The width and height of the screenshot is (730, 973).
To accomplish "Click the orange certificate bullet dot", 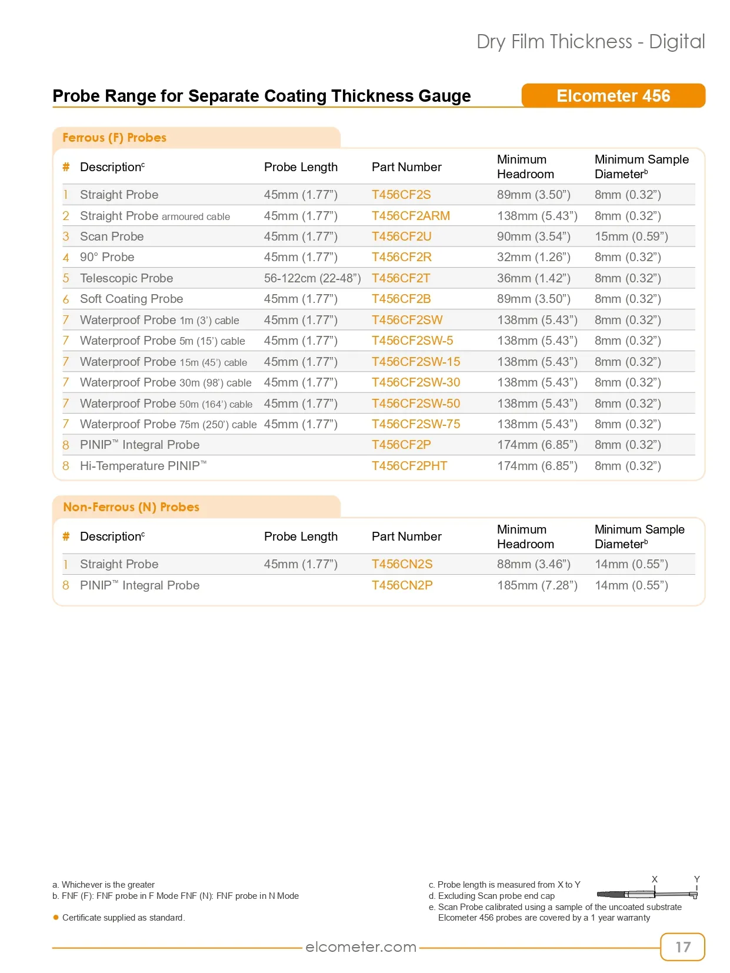I will coord(56,917).
